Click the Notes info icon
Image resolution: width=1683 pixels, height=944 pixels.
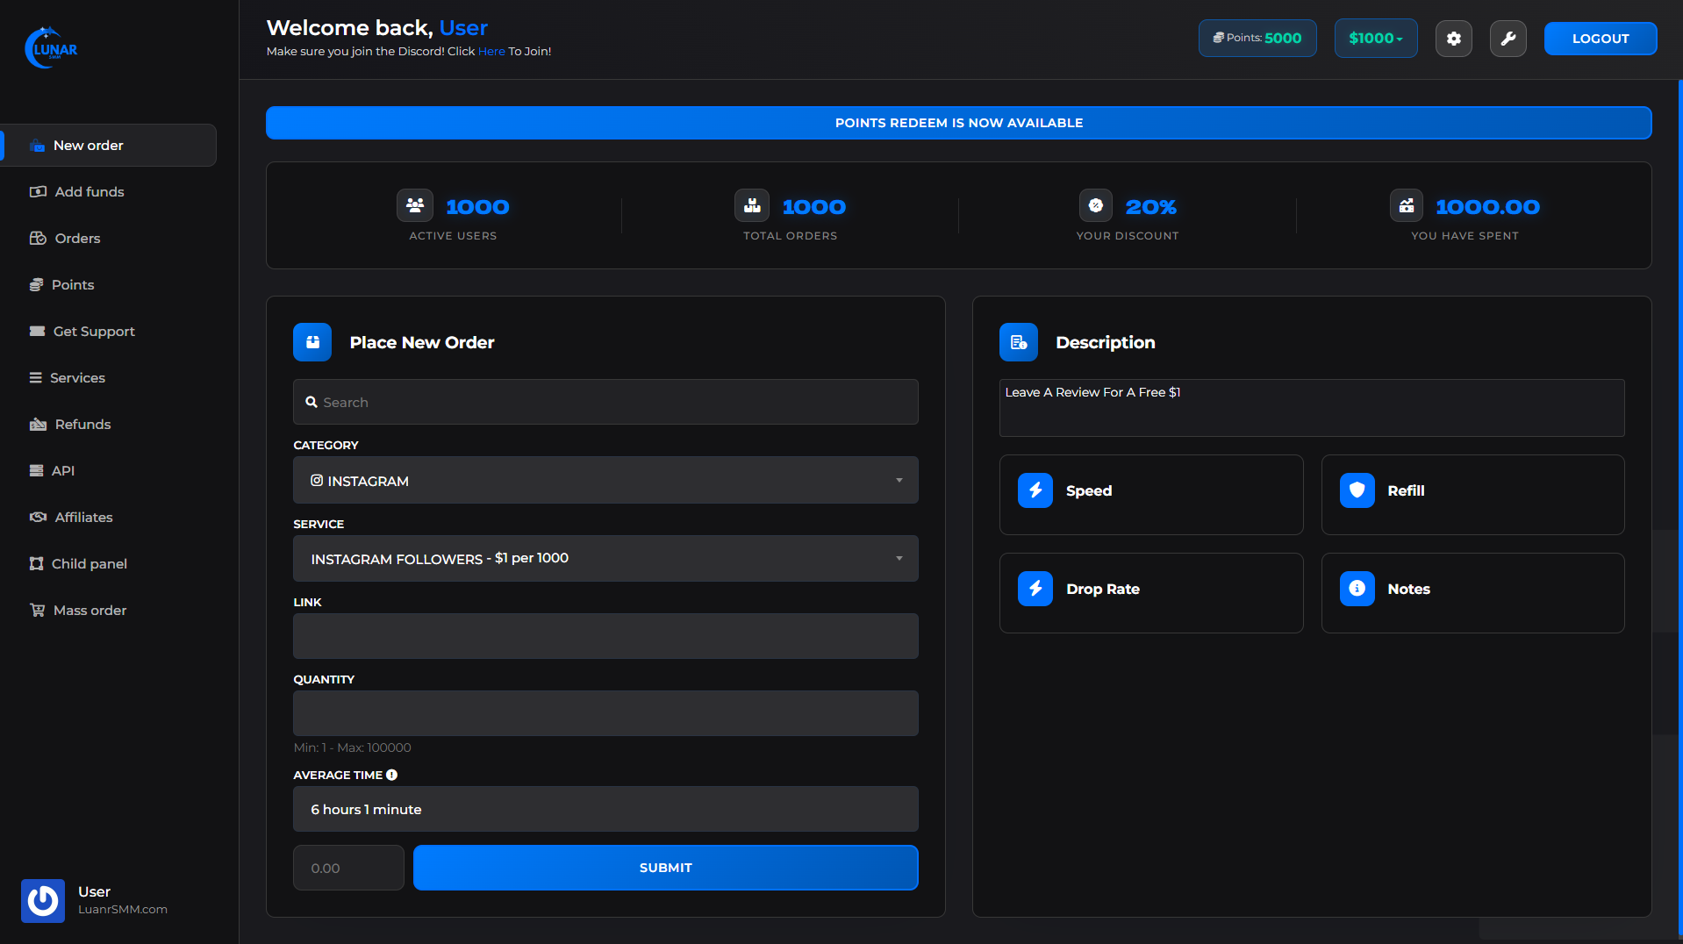tap(1357, 589)
